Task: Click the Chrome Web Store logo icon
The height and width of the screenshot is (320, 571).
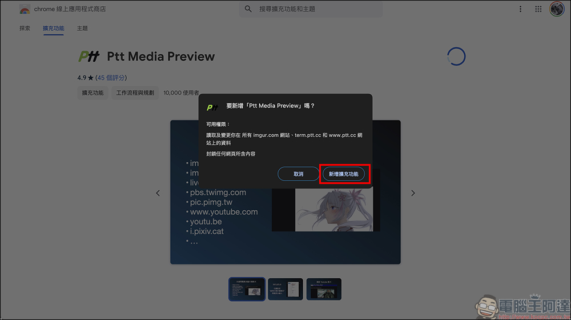Action: (x=25, y=9)
